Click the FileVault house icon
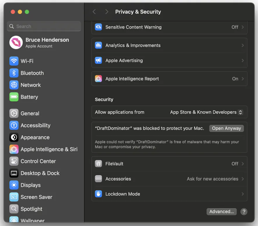 (x=99, y=164)
